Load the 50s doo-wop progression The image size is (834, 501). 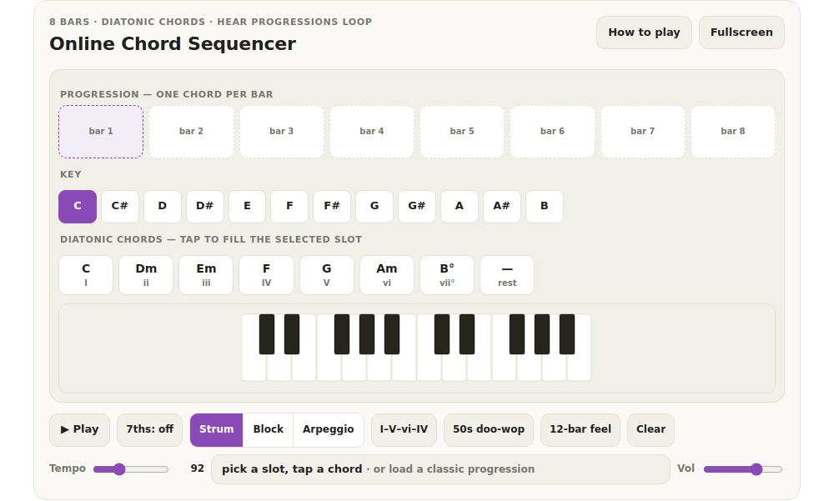coord(488,430)
